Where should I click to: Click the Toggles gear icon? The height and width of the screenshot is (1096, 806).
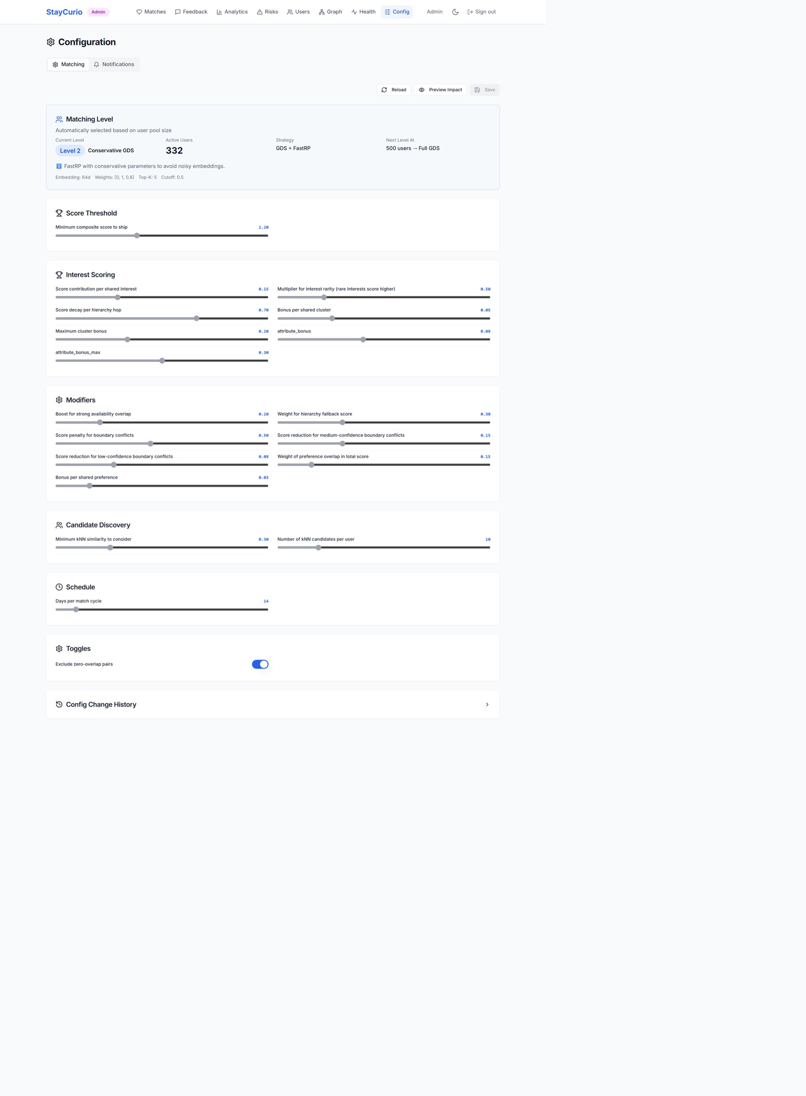click(59, 649)
